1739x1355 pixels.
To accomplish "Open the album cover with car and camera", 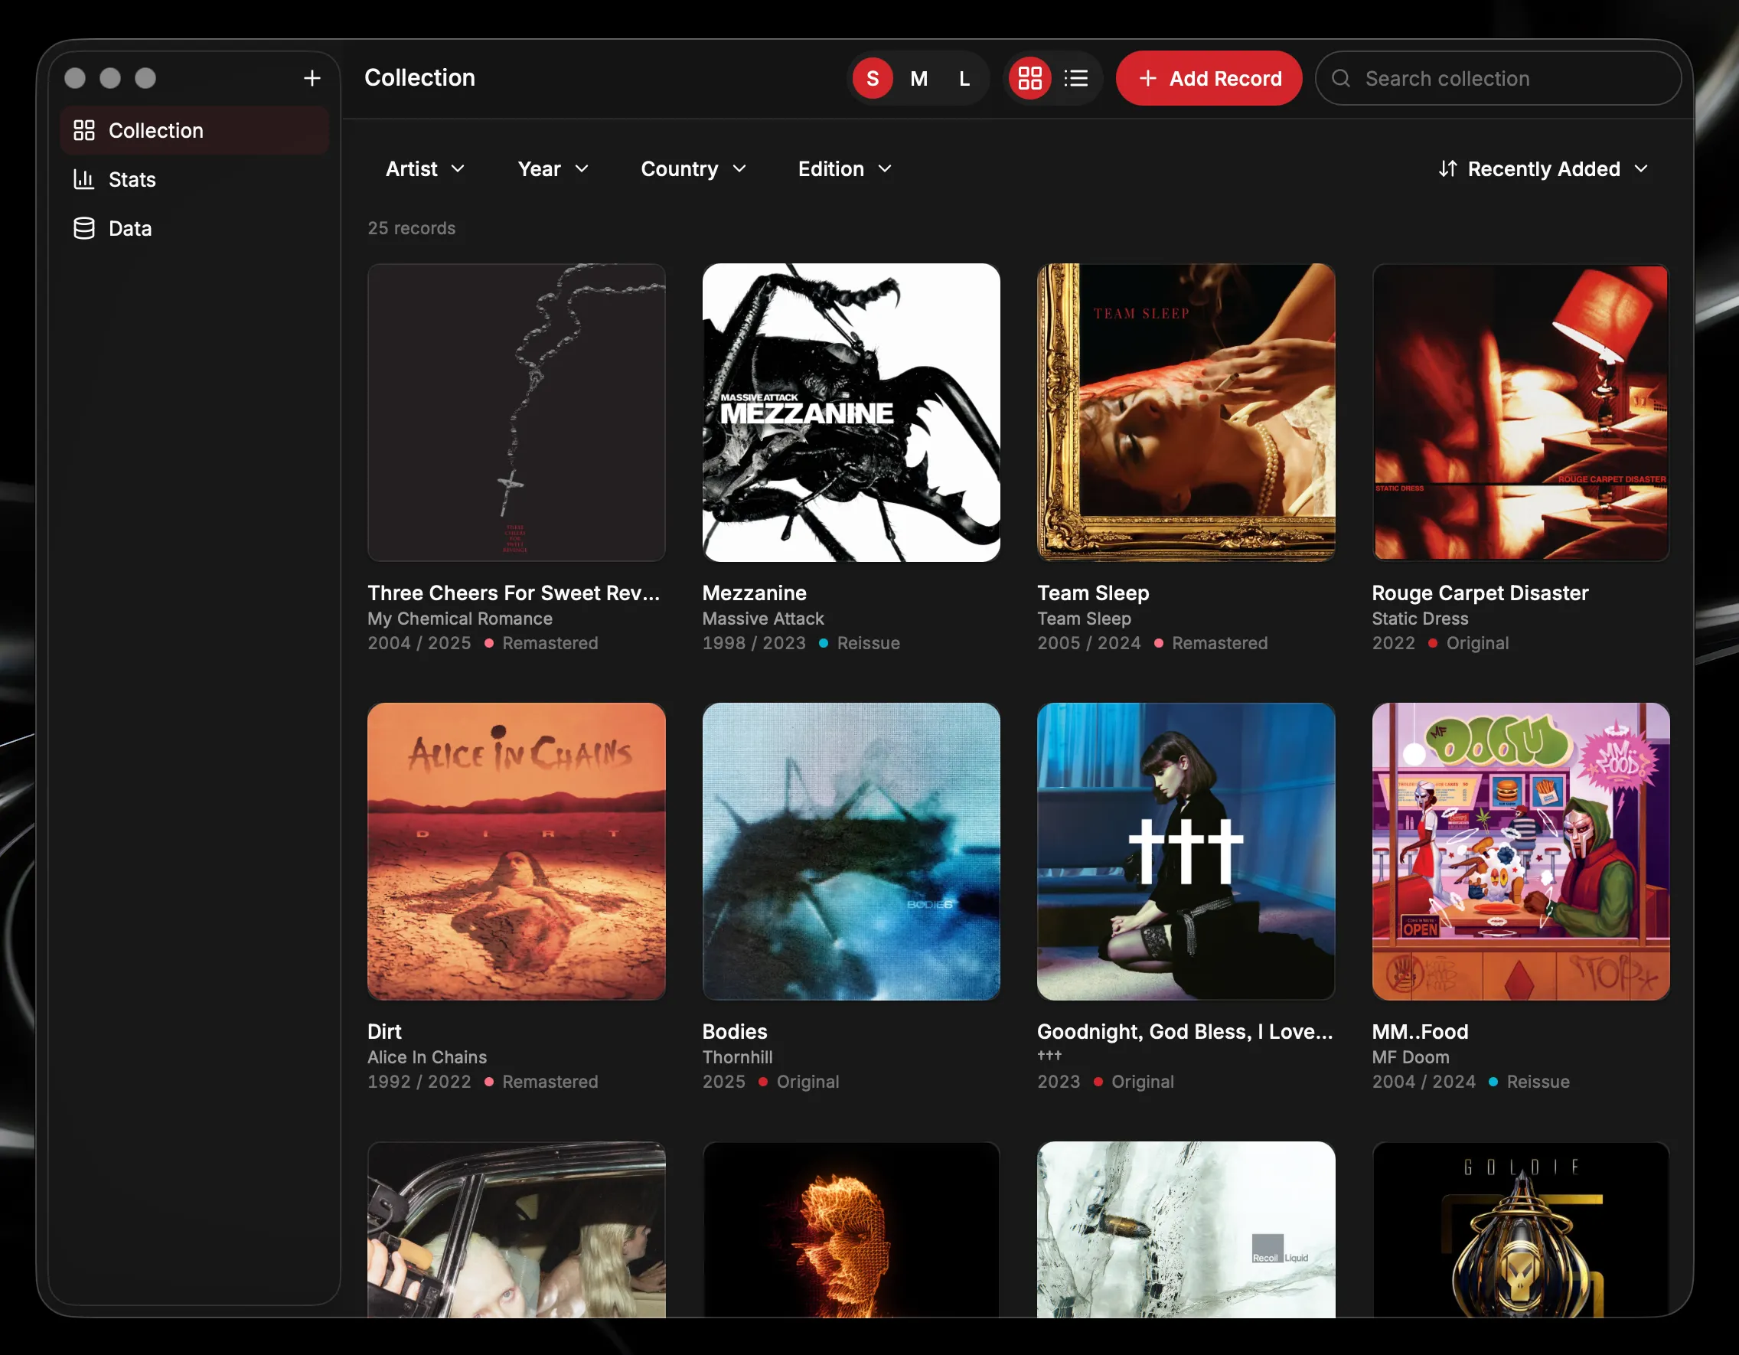I will 516,1229.
